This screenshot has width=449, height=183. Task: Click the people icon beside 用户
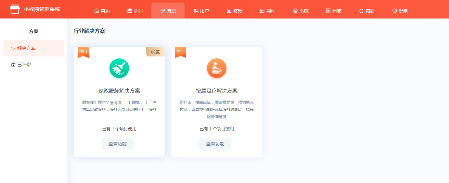point(196,11)
